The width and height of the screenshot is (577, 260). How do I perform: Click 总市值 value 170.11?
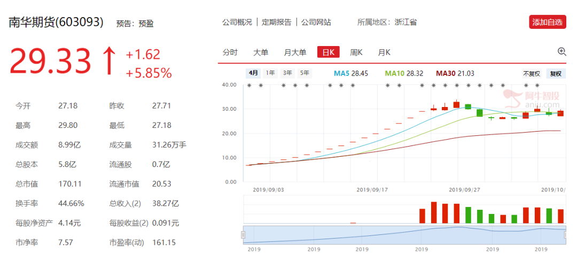coord(69,184)
